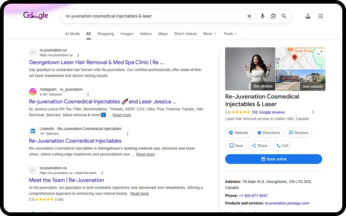The width and height of the screenshot is (346, 216).
Task: Open the Google apps grid icon
Action: (x=321, y=16)
